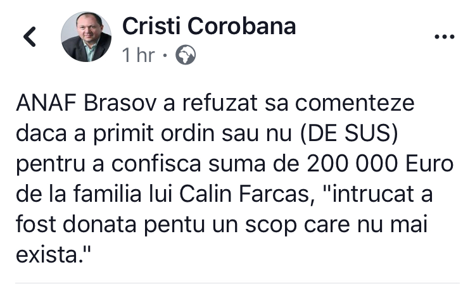The width and height of the screenshot is (475, 291).
Task: Tap the word "refuzat" in the first line
Action: pos(220,103)
